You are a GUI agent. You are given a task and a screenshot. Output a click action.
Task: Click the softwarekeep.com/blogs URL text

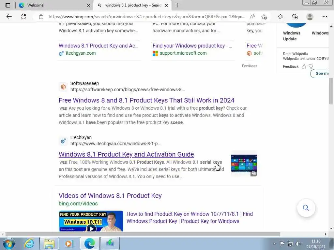click(128, 90)
